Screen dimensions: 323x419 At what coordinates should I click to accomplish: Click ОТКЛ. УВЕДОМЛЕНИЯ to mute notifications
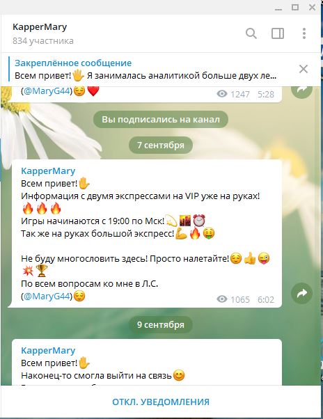(x=161, y=402)
